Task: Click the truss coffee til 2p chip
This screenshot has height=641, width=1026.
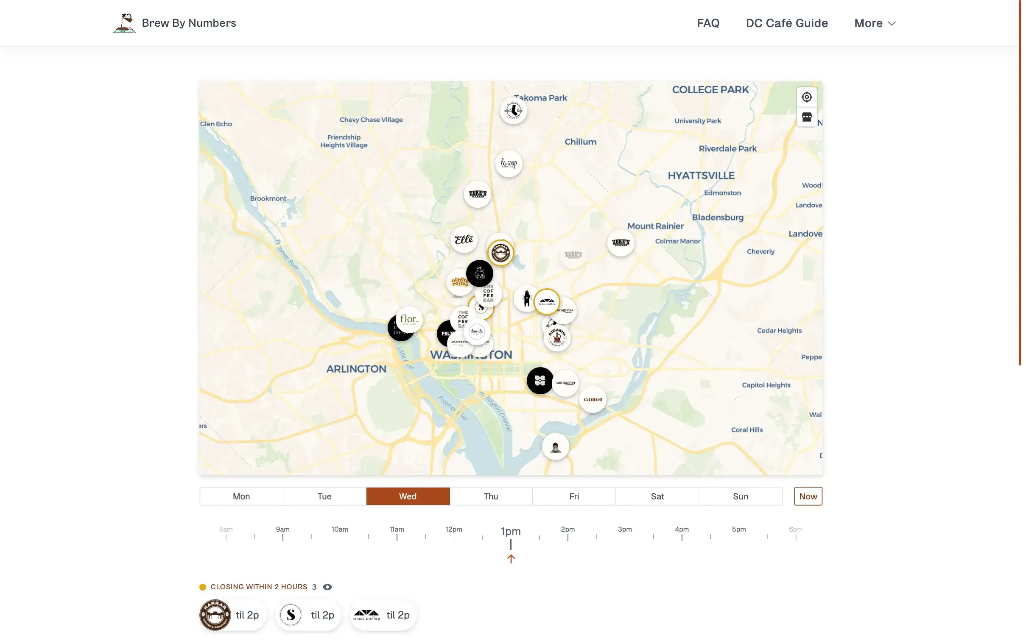Action: (383, 615)
